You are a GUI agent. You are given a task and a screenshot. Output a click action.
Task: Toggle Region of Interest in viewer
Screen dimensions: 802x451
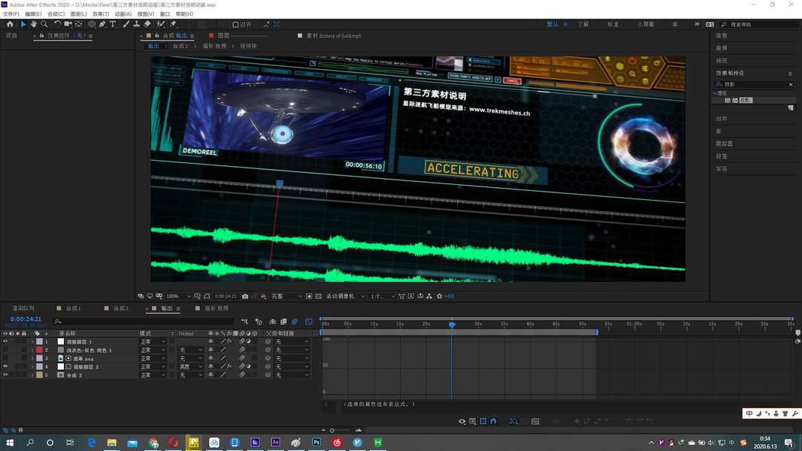click(x=309, y=296)
